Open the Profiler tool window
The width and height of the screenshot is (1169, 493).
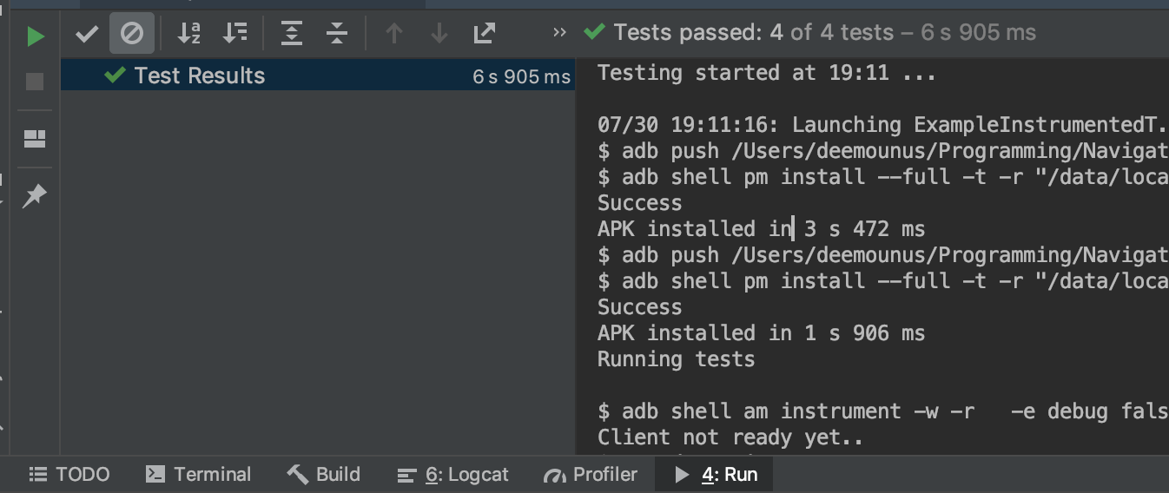tap(591, 475)
